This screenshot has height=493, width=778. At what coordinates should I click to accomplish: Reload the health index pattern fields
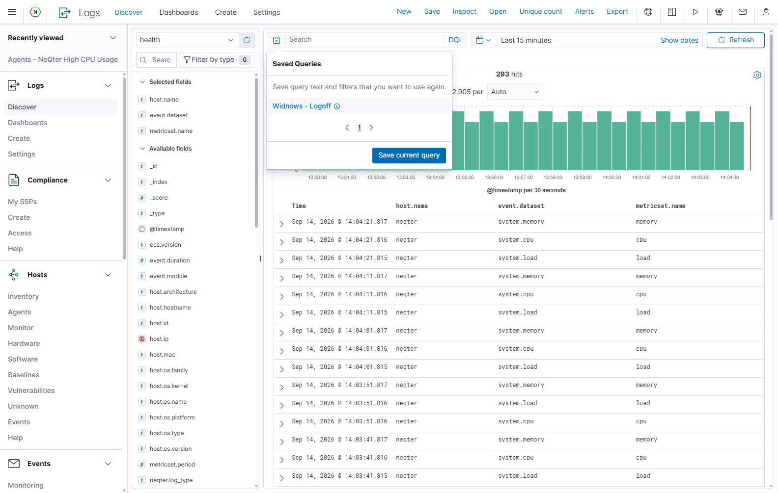tap(247, 40)
